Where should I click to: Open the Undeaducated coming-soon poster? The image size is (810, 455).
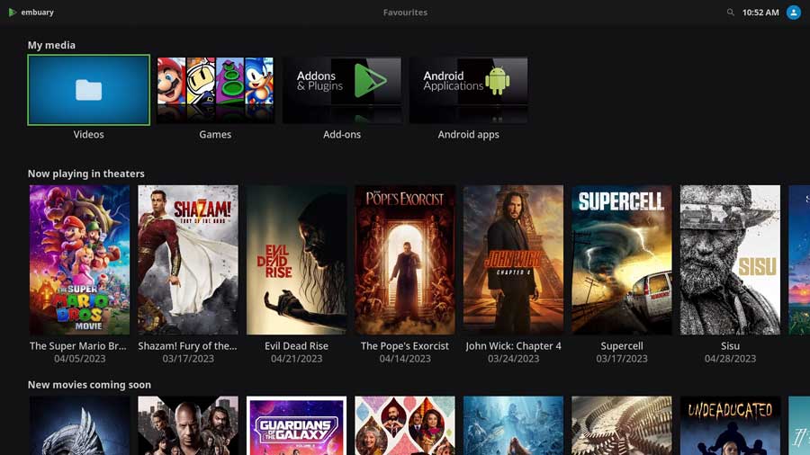point(731,425)
